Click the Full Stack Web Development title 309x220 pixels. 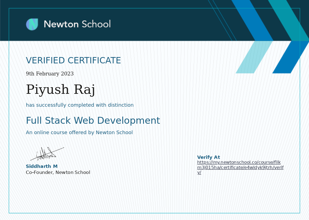click(93, 120)
